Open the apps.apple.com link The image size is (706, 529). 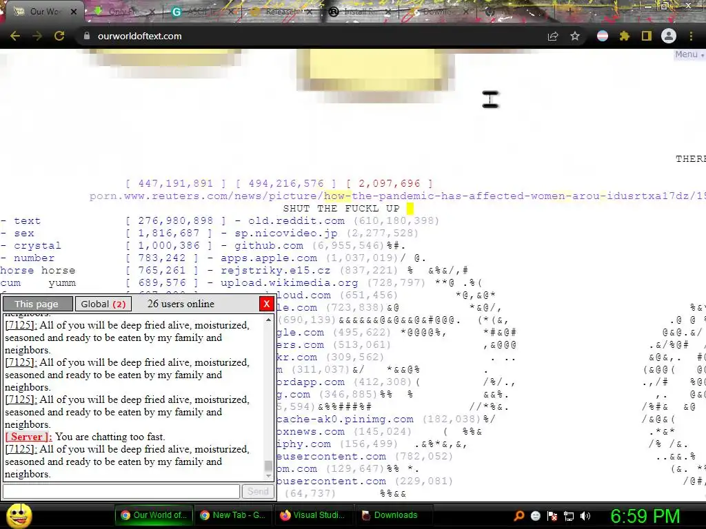click(x=269, y=258)
